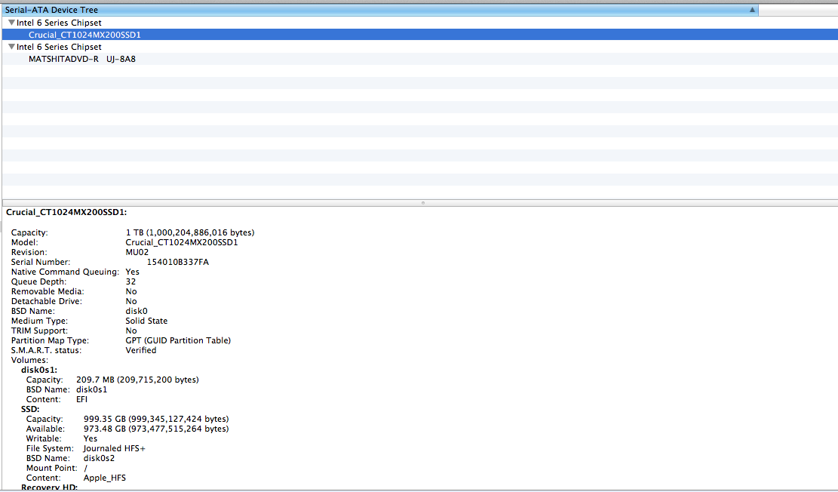
Task: Click the disk0s1: volume heading
Action: coord(39,370)
